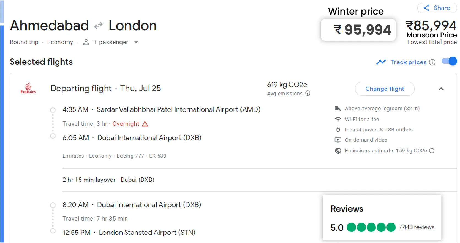The width and height of the screenshot is (460, 243).
Task: Select the Economy label
Action: point(60,42)
